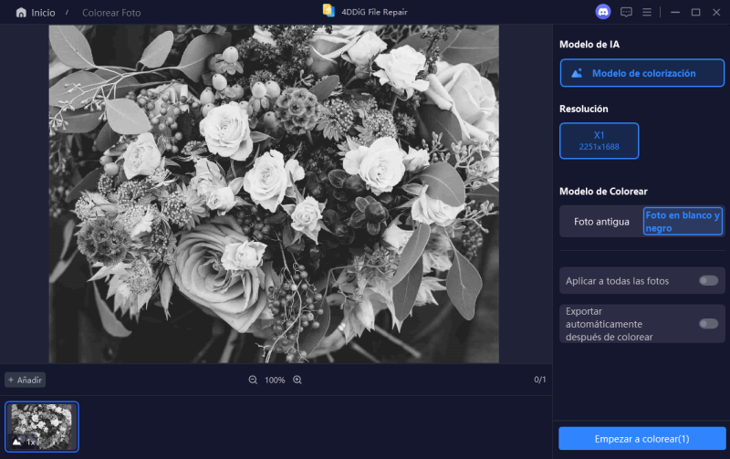The image size is (730, 459).
Task: Open the Discord community icon
Action: pyautogui.click(x=602, y=12)
